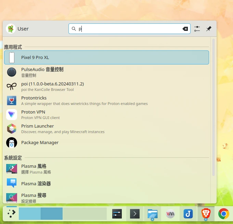This screenshot has height=224, width=233.
Task: Click the Plasma 渲染器 chat bubble icon
Action: tap(12, 183)
